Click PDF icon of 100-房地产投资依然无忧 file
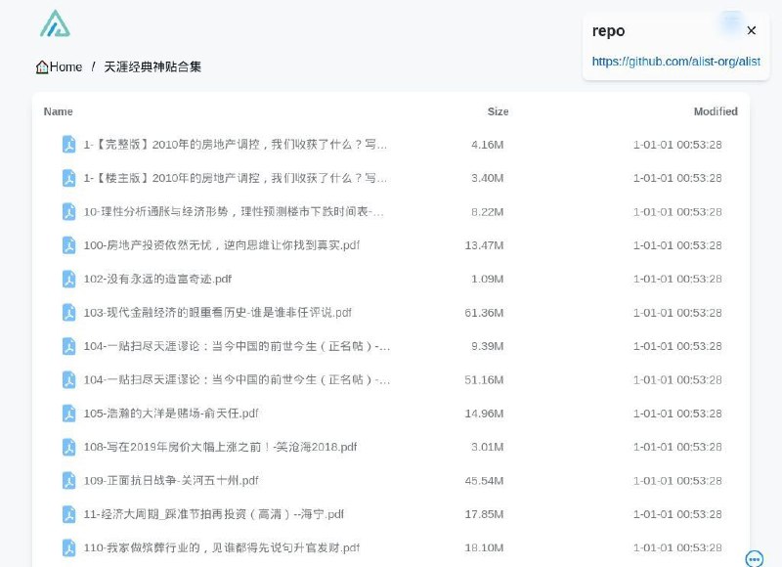This screenshot has height=567, width=782. [69, 245]
